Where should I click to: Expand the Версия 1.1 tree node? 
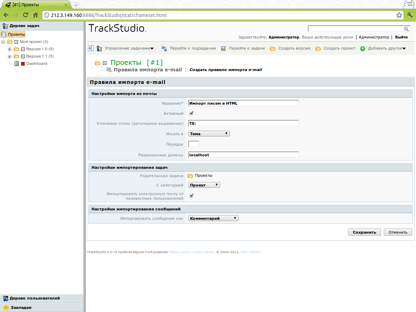click(10, 56)
